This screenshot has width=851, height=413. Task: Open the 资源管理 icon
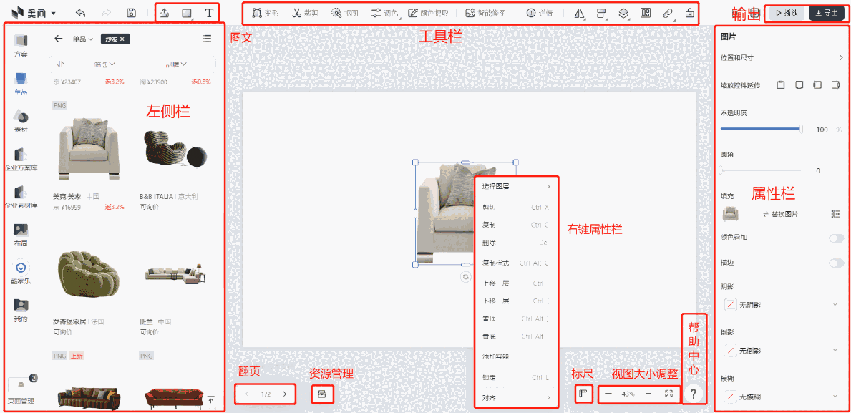[322, 394]
